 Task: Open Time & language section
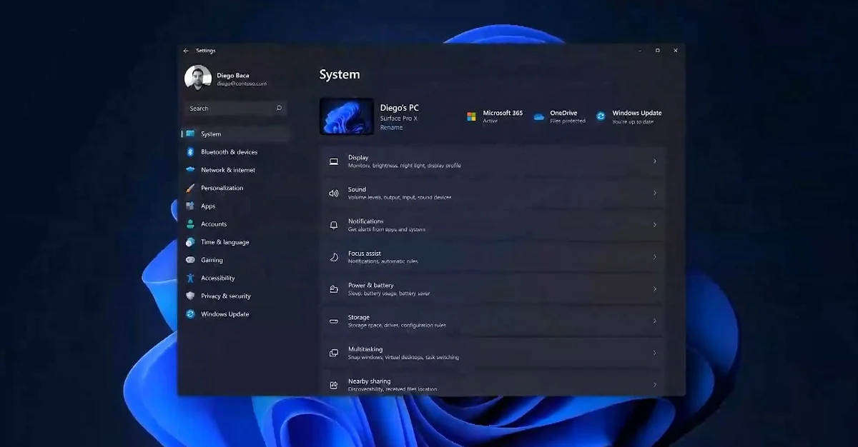tap(235, 242)
